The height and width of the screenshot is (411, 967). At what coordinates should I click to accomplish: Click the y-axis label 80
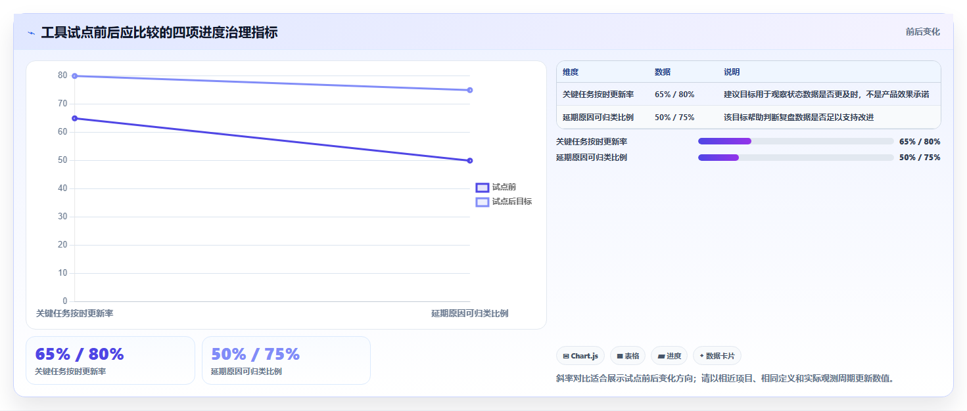[x=62, y=76]
